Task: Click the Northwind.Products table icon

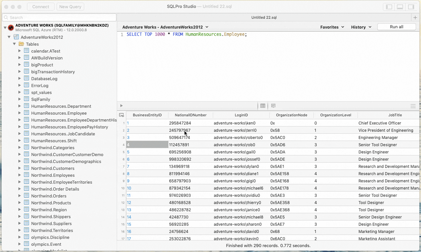Action: pyautogui.click(x=27, y=203)
